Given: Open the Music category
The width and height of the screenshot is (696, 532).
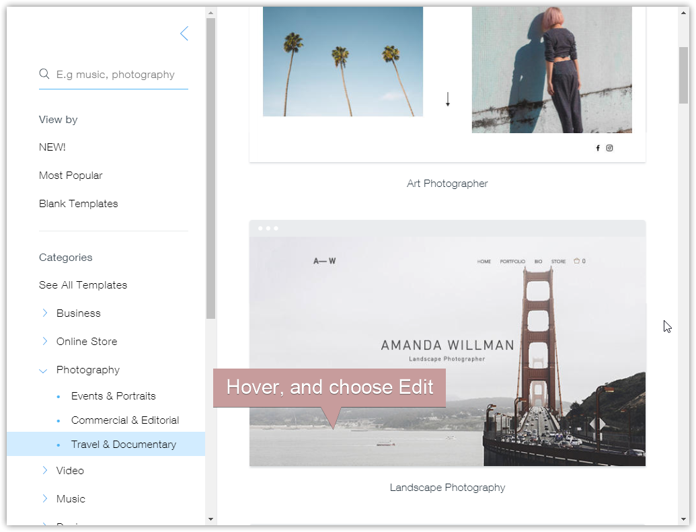Looking at the screenshot, I should [x=71, y=498].
